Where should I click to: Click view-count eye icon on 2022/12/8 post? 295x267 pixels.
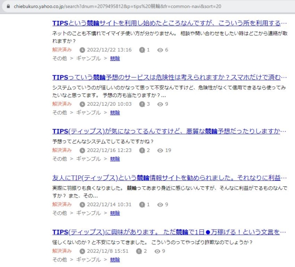tap(157, 251)
